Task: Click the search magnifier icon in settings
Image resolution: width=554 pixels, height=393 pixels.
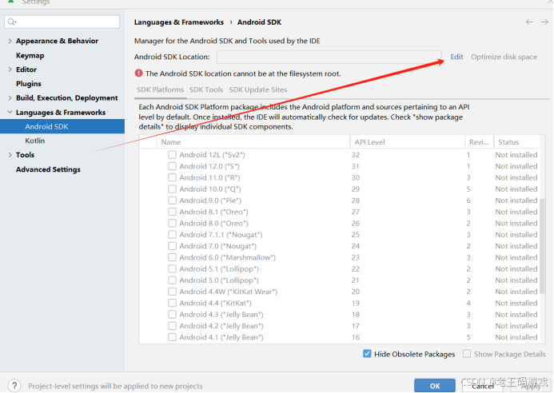Action: coord(11,22)
